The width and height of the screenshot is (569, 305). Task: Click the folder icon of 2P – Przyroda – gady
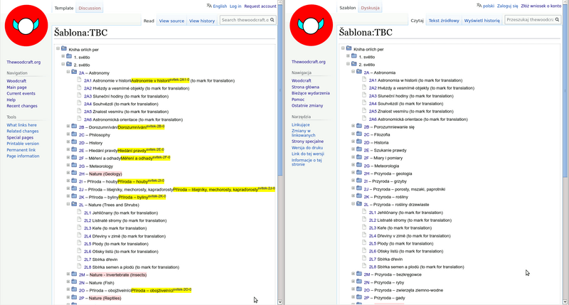click(x=359, y=297)
